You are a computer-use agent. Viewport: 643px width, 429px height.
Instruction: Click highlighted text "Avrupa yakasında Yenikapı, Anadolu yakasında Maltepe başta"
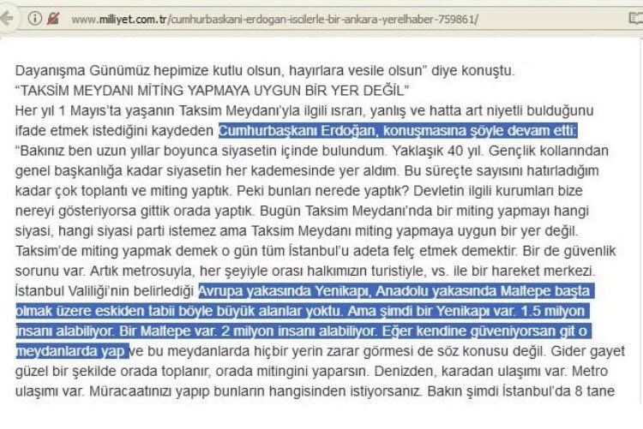396,291
